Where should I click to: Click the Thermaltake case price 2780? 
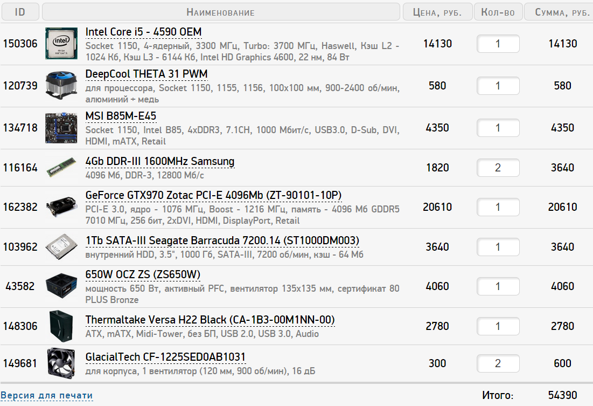click(x=437, y=326)
